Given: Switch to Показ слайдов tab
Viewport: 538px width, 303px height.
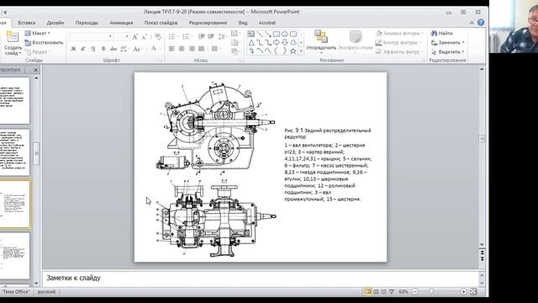Looking at the screenshot, I should [x=161, y=23].
